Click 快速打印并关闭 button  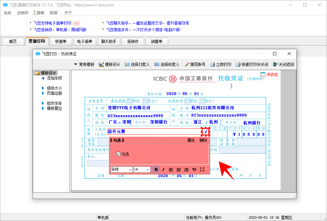[252, 64]
